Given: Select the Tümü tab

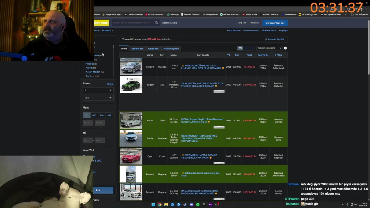Looking at the screenshot, I should (x=124, y=49).
